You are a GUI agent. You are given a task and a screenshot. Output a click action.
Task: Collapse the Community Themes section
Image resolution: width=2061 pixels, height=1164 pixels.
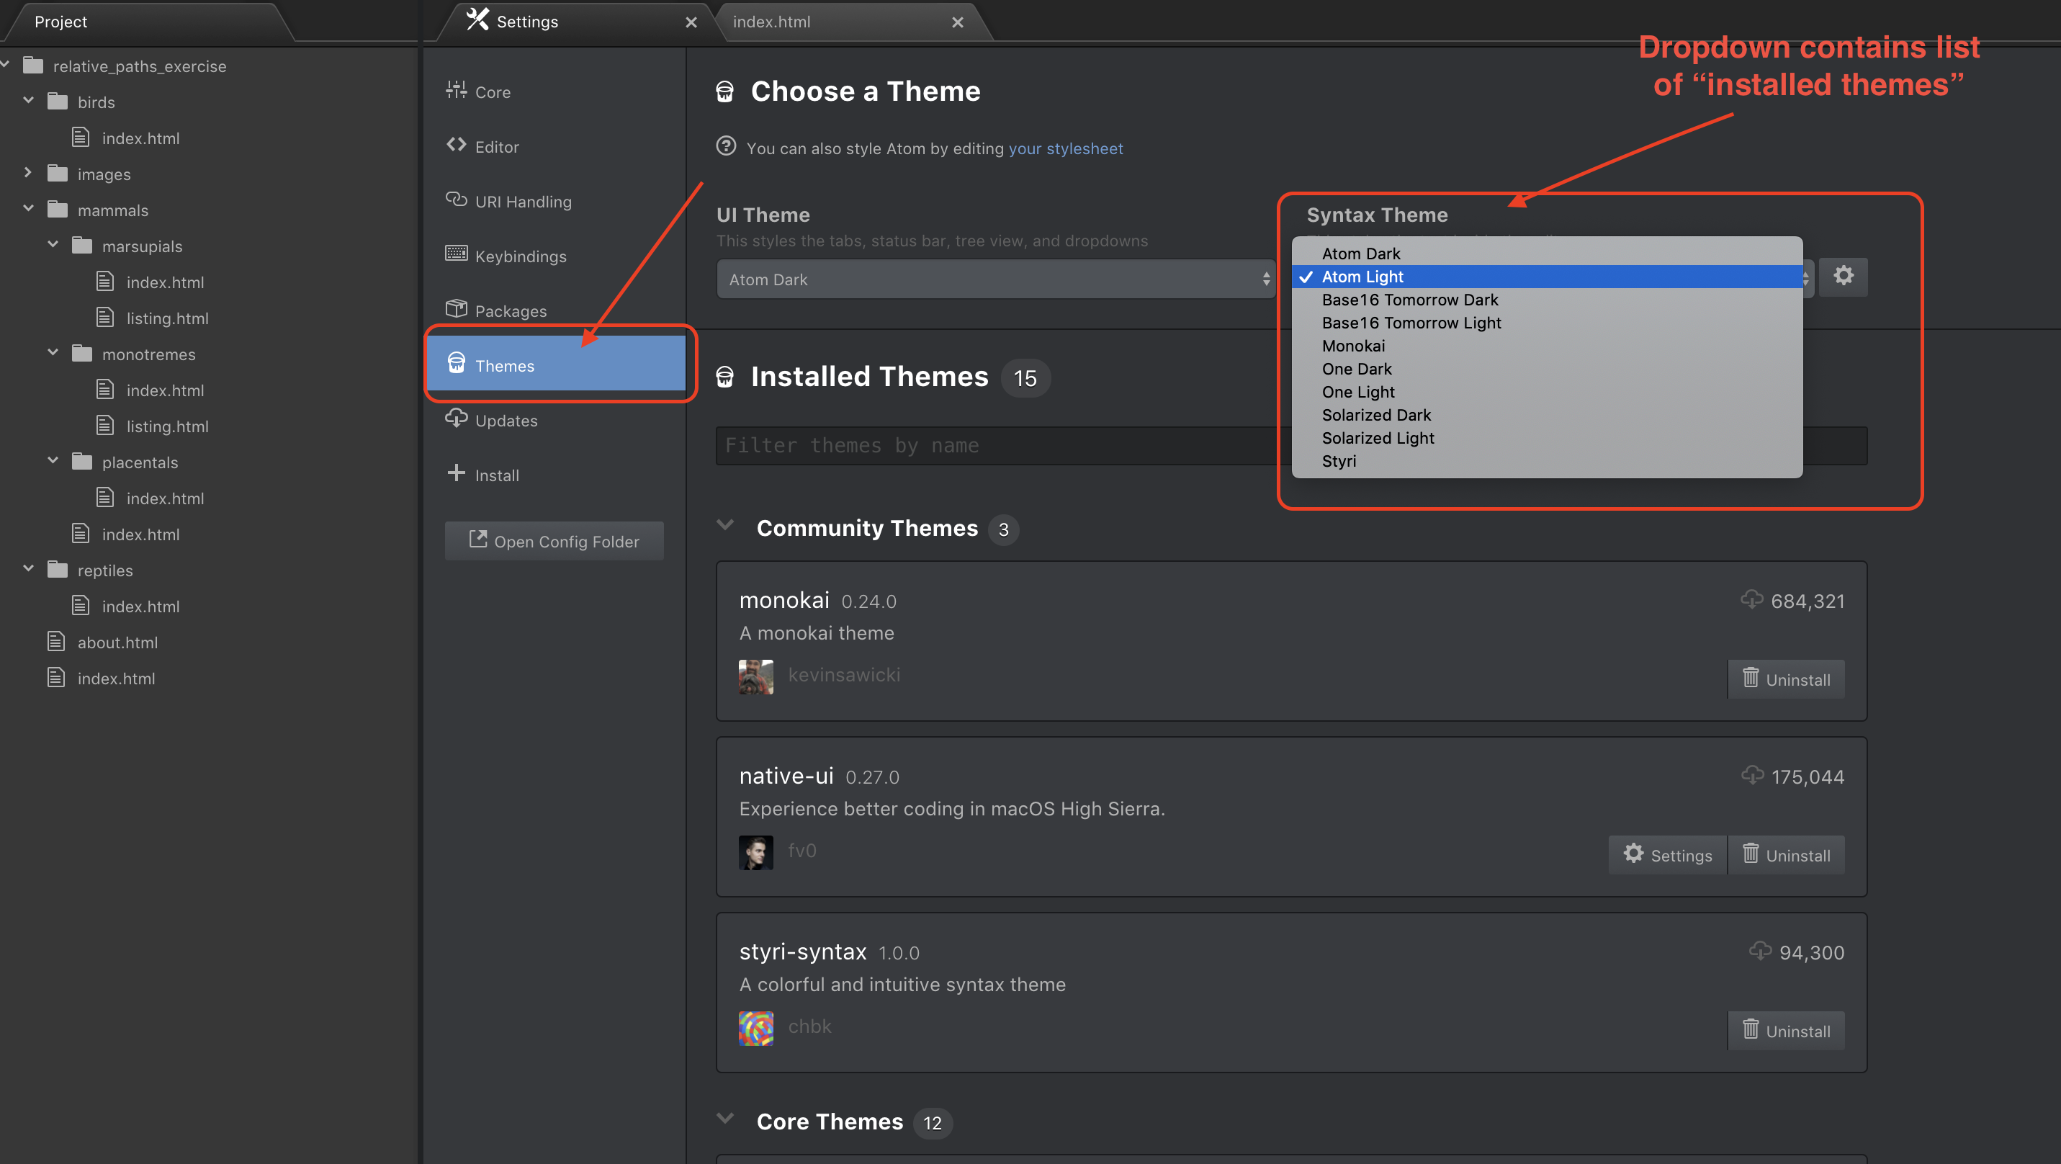tap(726, 526)
